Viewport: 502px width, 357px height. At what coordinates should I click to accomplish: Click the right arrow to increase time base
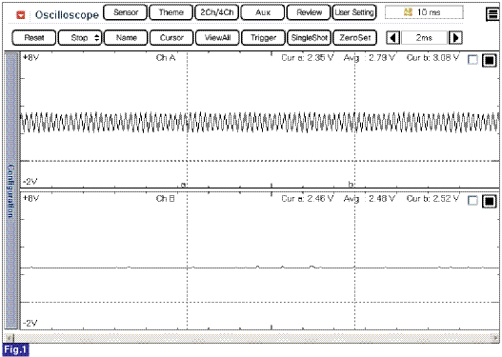point(455,38)
